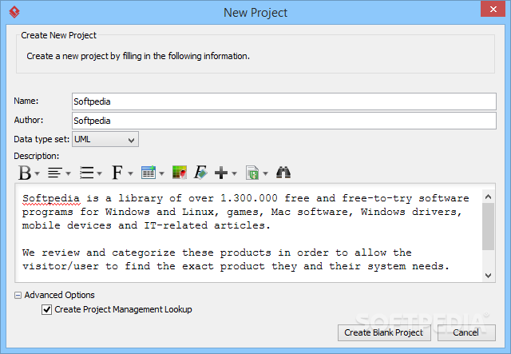
Task: Click the insert table icon
Action: [149, 173]
